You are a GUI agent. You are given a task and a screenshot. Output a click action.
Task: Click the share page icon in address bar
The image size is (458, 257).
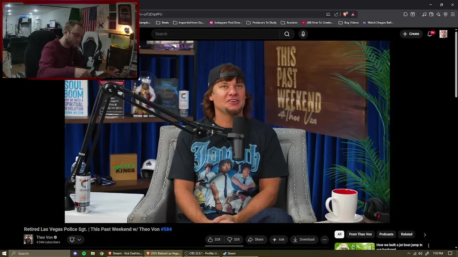336,14
